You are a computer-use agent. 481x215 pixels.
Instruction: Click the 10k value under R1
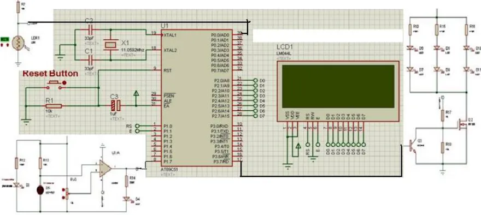click(49, 111)
